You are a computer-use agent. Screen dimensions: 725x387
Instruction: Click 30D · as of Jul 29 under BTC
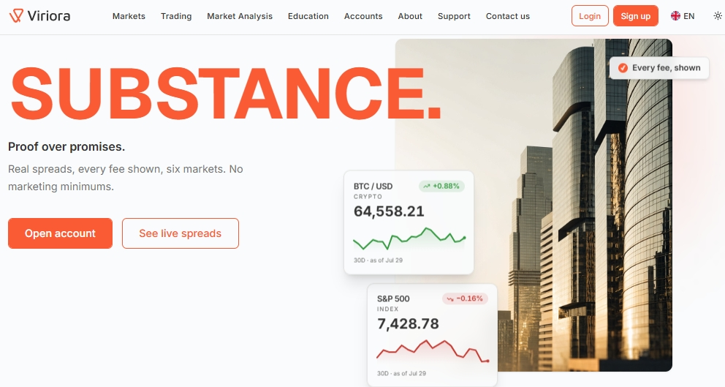379,260
